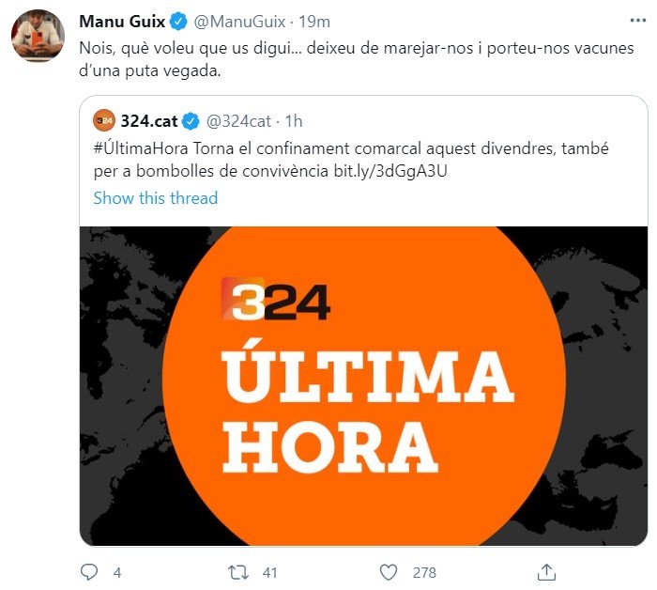Open the @ManuGuix handle

coord(239,22)
